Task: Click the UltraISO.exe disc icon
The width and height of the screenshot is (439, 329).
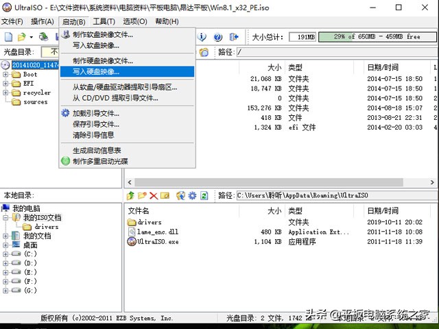Action: pos(132,241)
